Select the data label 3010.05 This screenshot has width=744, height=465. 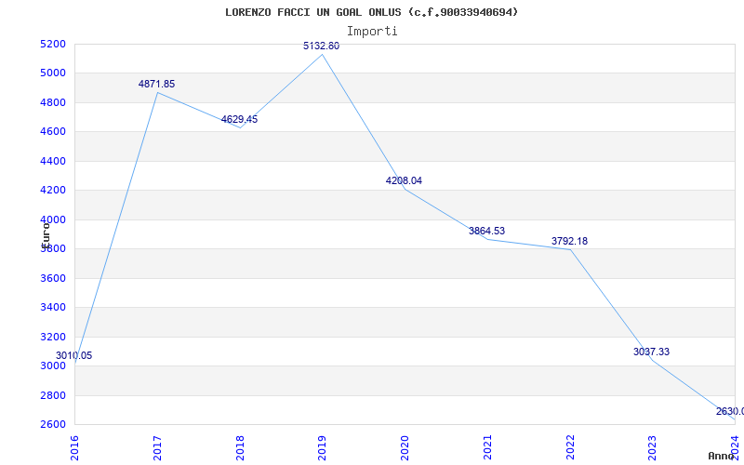click(x=74, y=355)
